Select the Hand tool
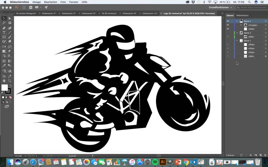Viewport: 268px width, 167px height. [4, 81]
